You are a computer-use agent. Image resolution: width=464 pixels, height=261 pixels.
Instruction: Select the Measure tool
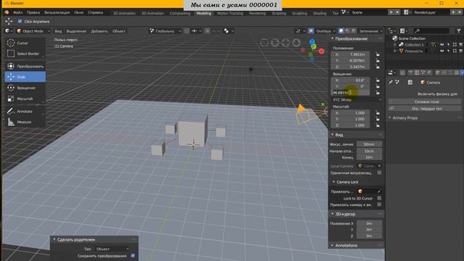pyautogui.click(x=25, y=122)
